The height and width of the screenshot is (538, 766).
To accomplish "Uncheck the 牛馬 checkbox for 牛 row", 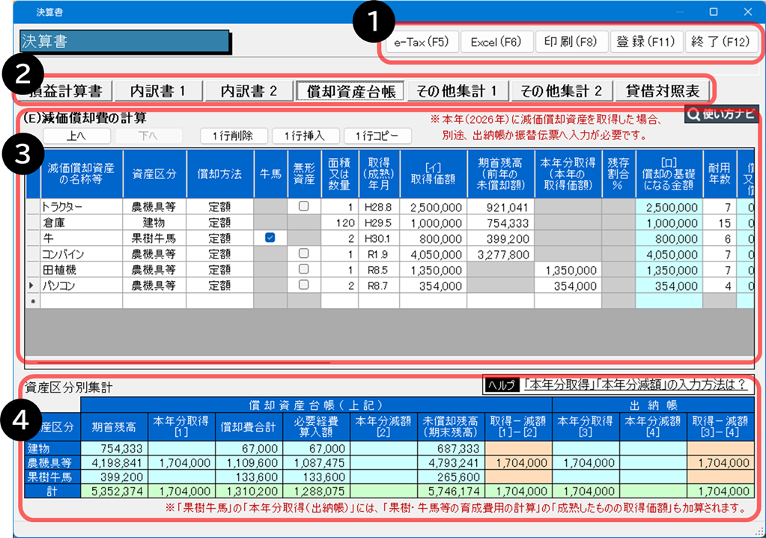I will tap(270, 238).
